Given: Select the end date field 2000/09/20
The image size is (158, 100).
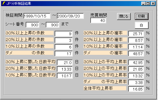Looking at the screenshot, I should [x=70, y=16].
